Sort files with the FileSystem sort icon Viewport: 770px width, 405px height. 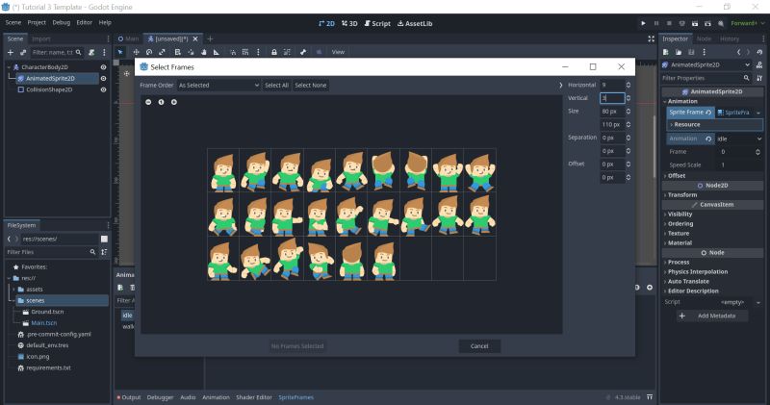point(104,252)
